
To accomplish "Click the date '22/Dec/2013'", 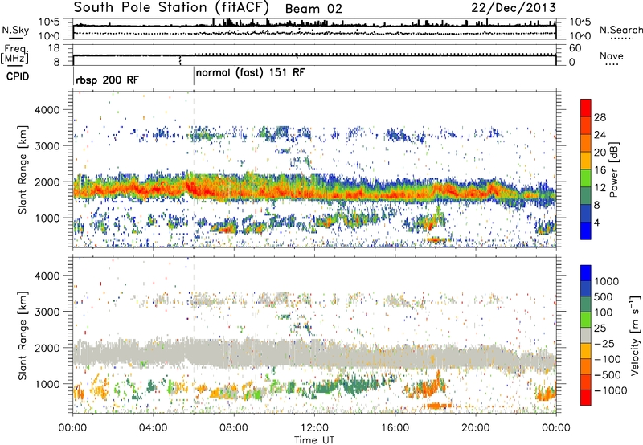I will point(514,7).
